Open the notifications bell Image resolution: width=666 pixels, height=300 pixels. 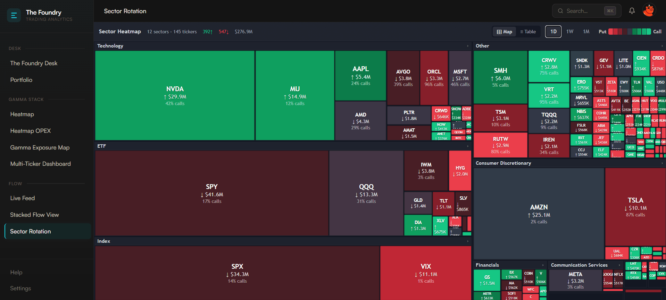click(x=632, y=11)
